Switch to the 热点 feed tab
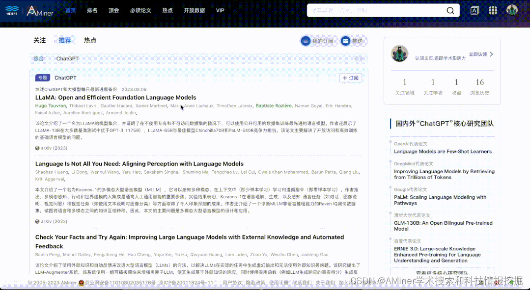This screenshot has width=530, height=290. [90, 40]
